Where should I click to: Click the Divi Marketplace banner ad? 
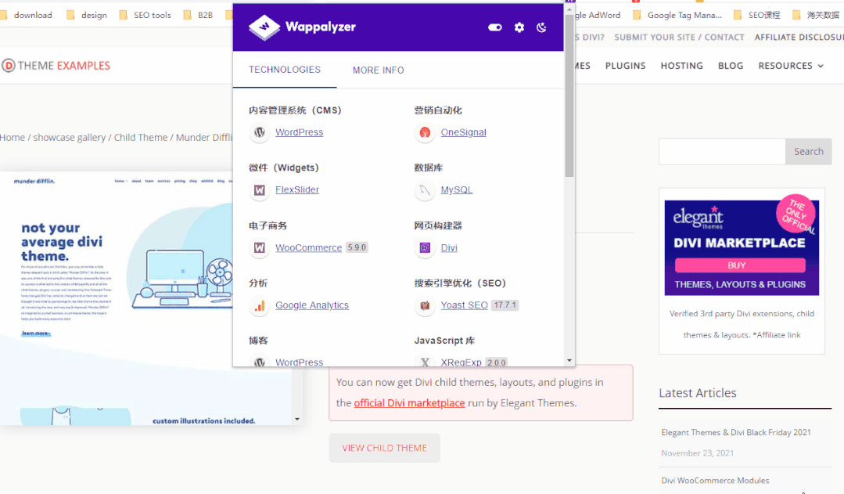pyautogui.click(x=742, y=248)
